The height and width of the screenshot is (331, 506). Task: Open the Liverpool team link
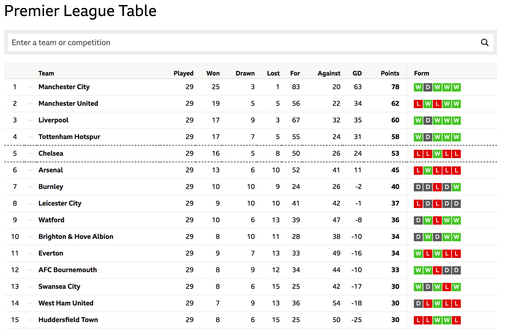click(53, 120)
